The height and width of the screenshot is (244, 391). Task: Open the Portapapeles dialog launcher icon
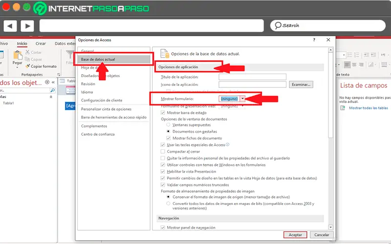pos(59,75)
